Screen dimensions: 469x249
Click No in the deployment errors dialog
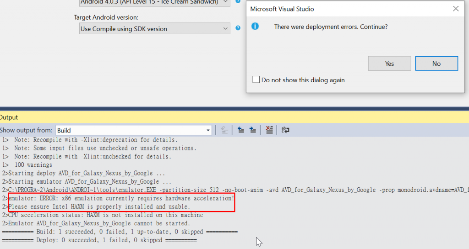point(436,64)
